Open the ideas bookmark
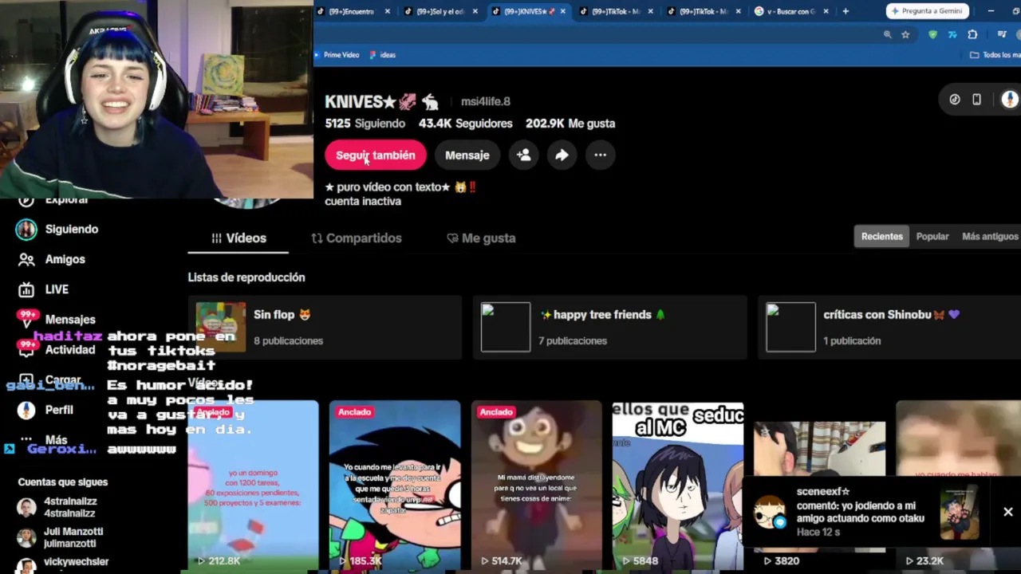 383,55
